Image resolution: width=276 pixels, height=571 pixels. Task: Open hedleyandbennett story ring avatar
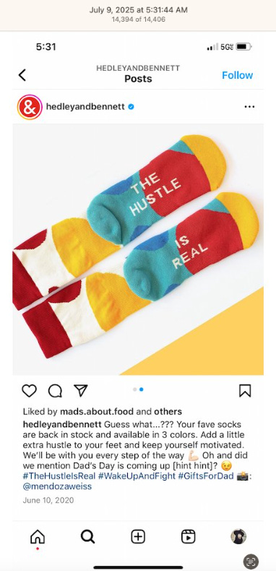[x=30, y=107]
